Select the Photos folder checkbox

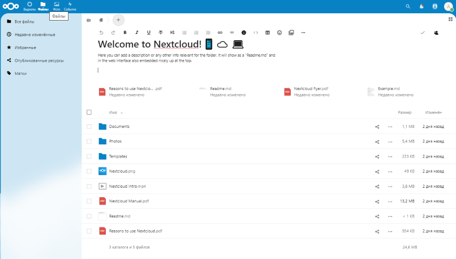coord(89,142)
